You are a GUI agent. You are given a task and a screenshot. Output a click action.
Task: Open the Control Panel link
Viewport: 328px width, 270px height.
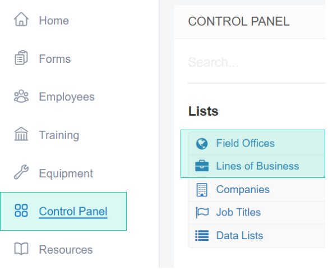[73, 212]
